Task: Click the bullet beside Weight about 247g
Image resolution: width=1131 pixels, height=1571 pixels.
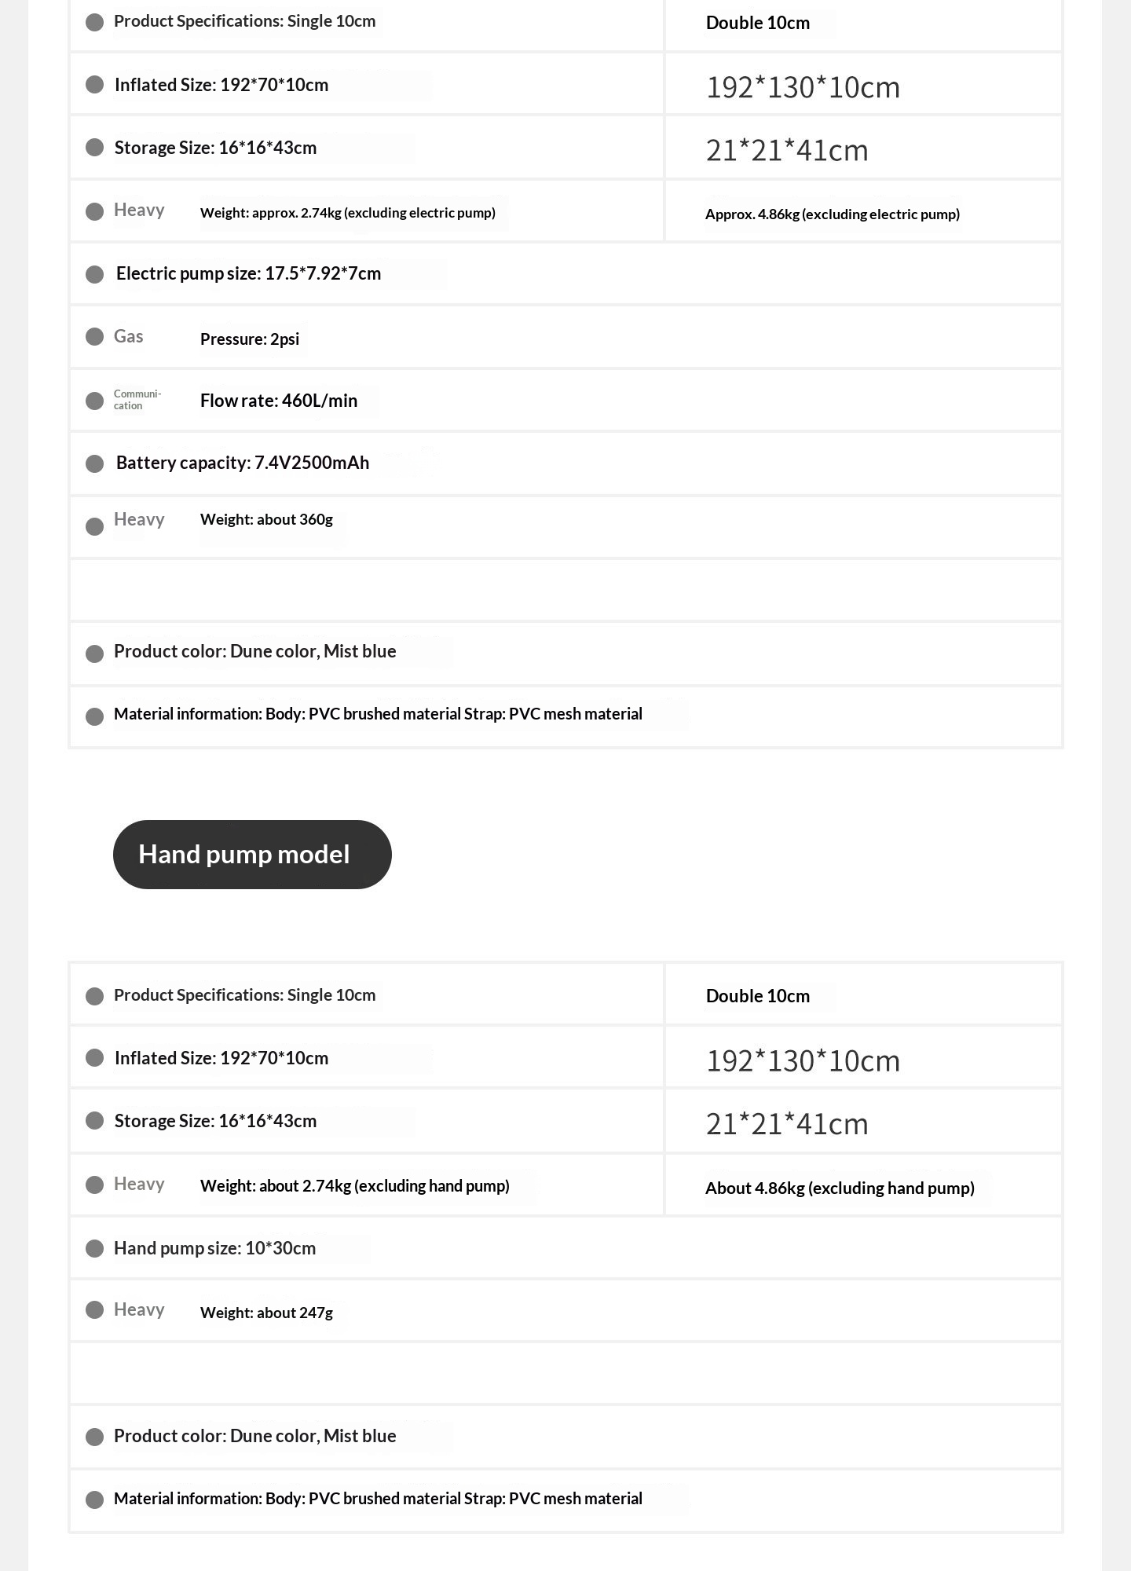Action: pyautogui.click(x=95, y=1309)
